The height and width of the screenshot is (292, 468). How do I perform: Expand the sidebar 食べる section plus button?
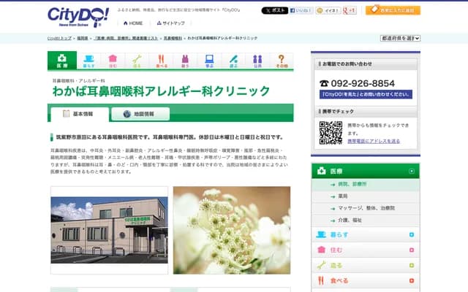(412, 280)
